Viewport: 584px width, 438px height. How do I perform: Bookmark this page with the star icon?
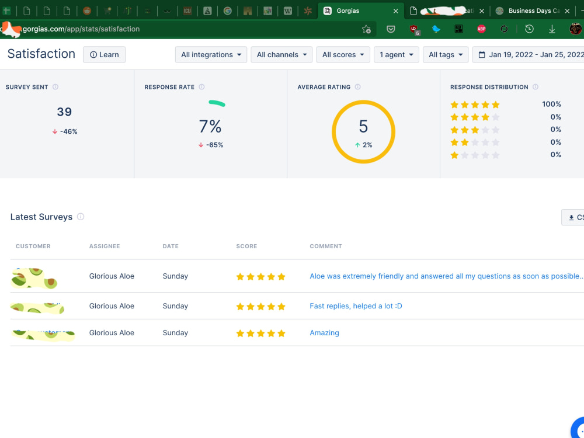click(367, 29)
